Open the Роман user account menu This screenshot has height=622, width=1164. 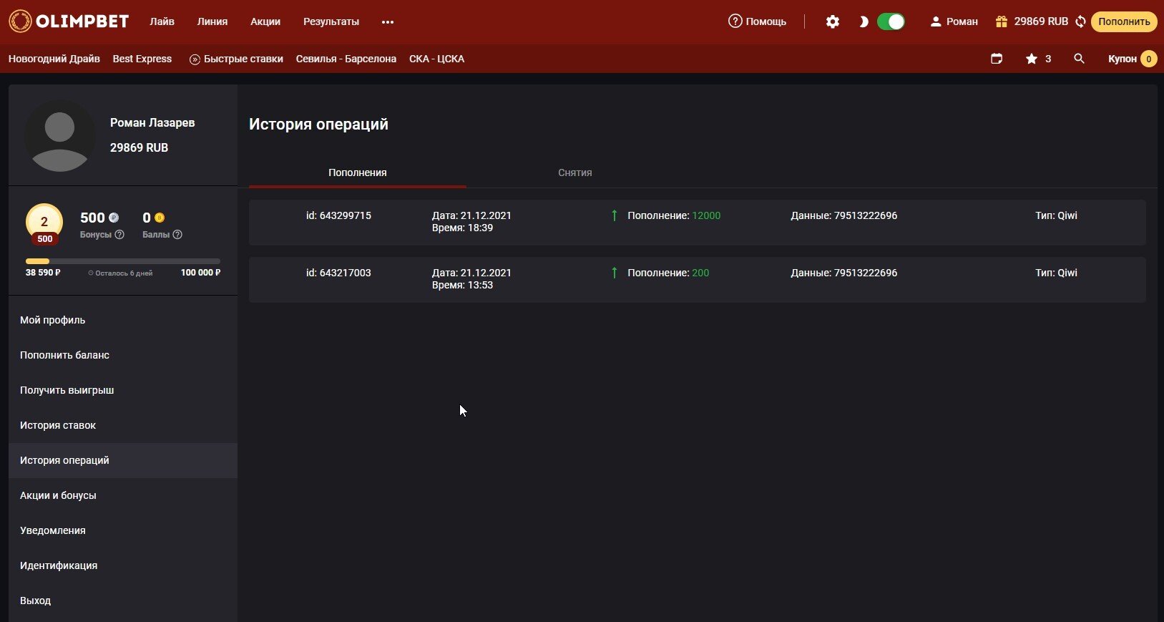[954, 21]
